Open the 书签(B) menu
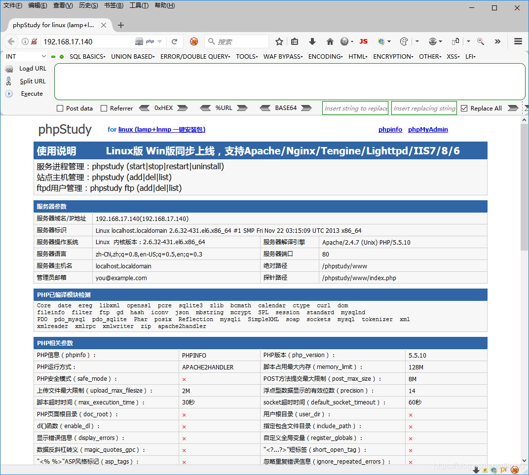Screen dimensions: 529x475 click(x=113, y=5)
